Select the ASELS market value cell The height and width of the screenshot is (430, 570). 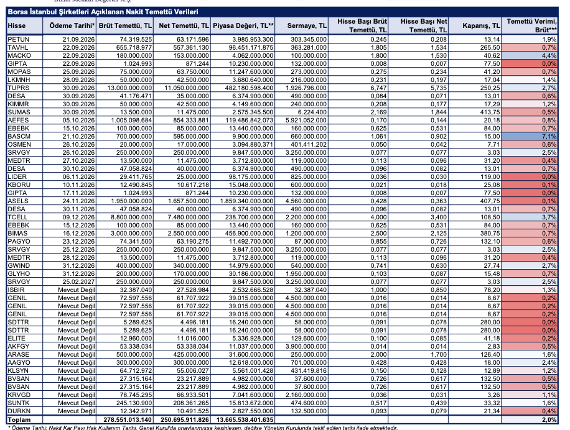[x=243, y=201]
